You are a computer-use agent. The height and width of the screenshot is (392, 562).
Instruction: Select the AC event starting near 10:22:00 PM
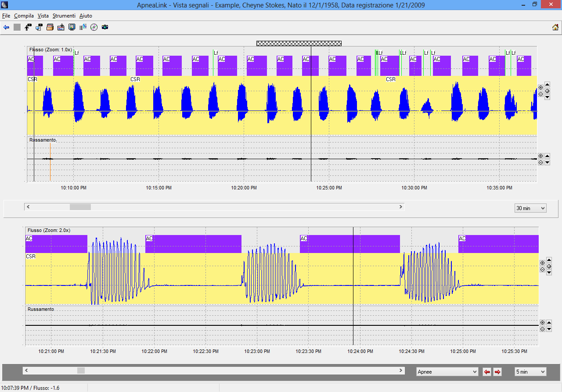[193, 244]
